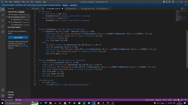Open the Xbox app from the taskbar
Screen dimensions: 188x105
(79, 103)
